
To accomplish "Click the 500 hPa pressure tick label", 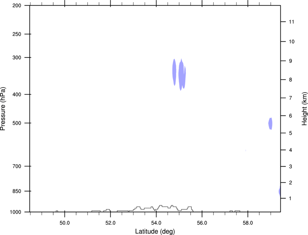I will [17, 123].
